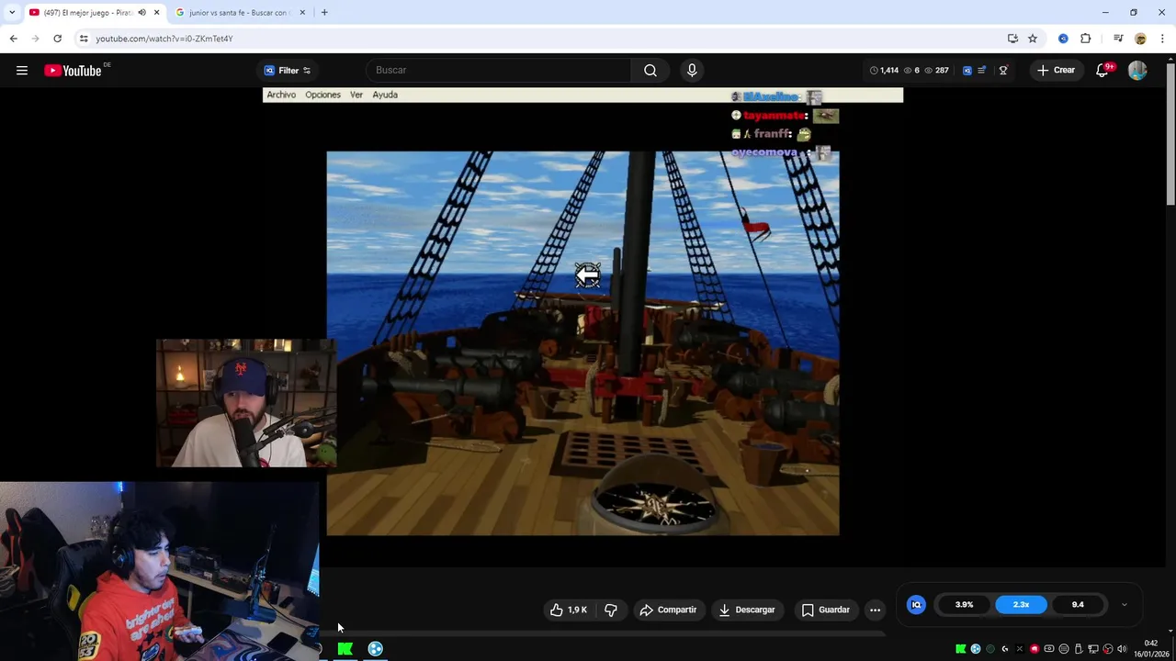Open the game's Ver menu
Screen dimensions: 1176x661
pyautogui.click(x=356, y=95)
